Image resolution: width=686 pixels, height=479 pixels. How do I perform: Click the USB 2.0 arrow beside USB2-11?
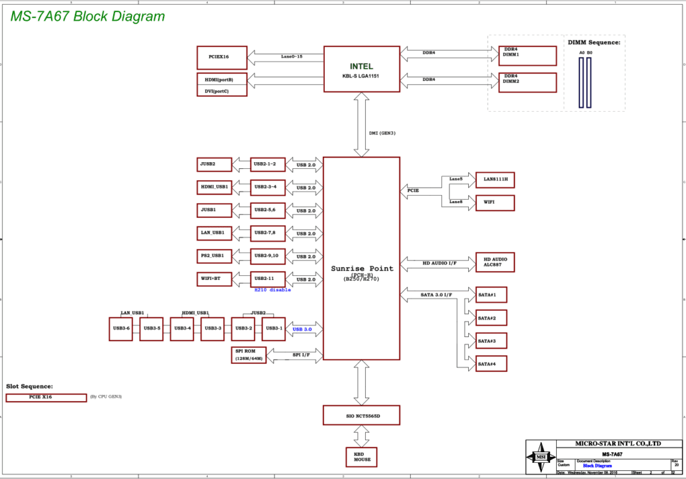click(305, 279)
